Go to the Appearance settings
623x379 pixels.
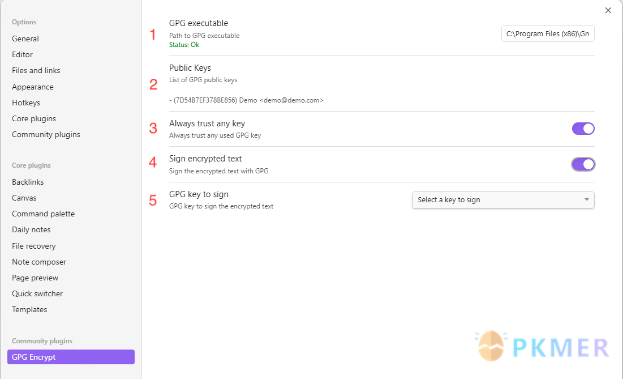click(x=33, y=87)
